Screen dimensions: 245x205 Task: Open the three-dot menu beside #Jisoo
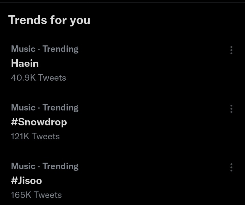[231, 167]
